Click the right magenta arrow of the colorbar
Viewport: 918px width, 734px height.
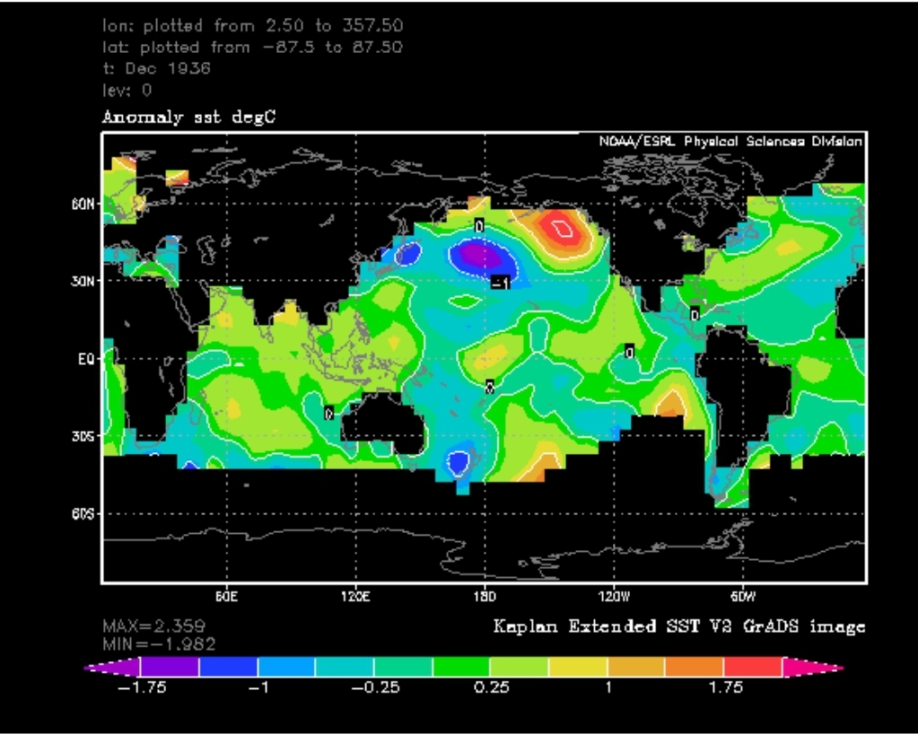click(812, 668)
